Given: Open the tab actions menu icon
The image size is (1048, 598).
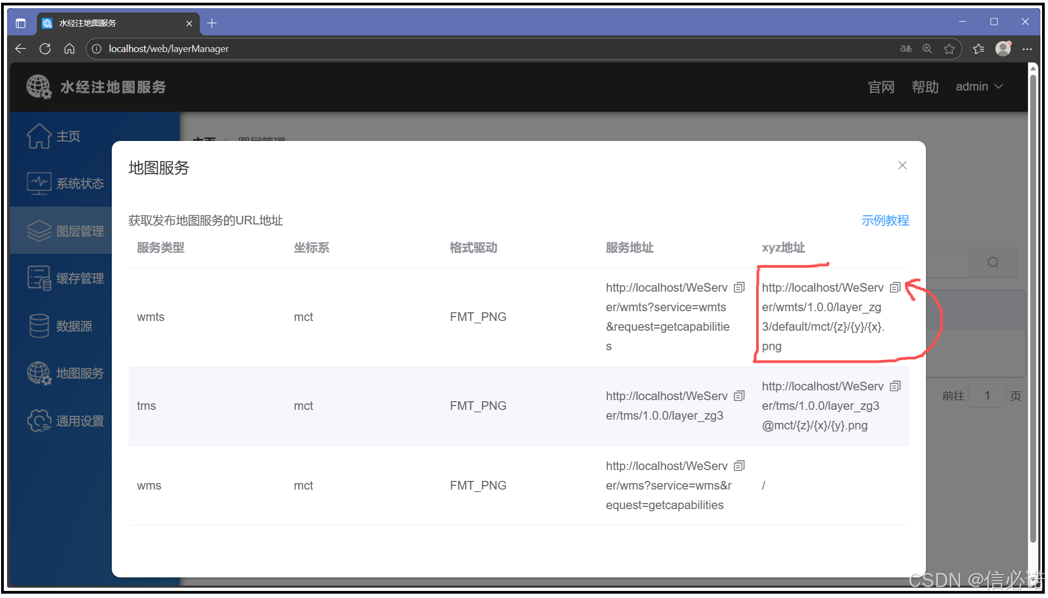Looking at the screenshot, I should pyautogui.click(x=21, y=23).
